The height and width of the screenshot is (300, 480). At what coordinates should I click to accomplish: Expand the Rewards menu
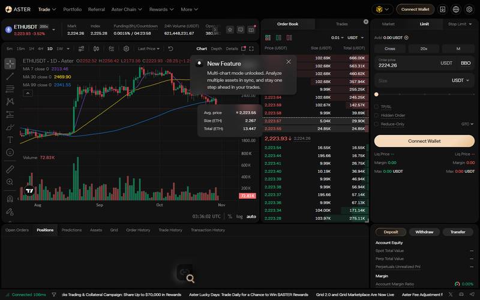click(161, 9)
